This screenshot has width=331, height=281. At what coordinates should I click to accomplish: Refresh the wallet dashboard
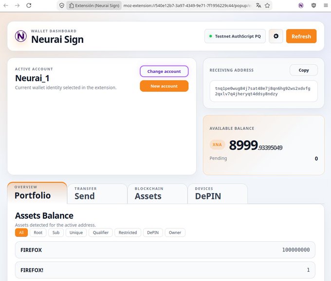tap(301, 36)
